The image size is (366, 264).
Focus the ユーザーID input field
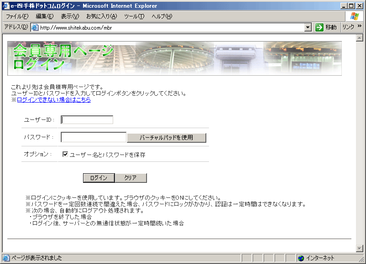coord(87,120)
